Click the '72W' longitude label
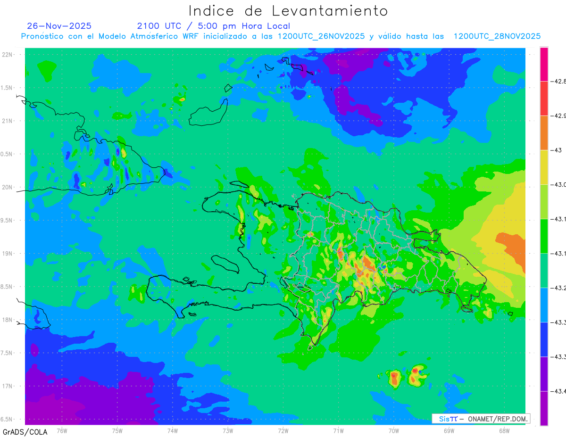This screenshot has width=566, height=437. pos(283,430)
